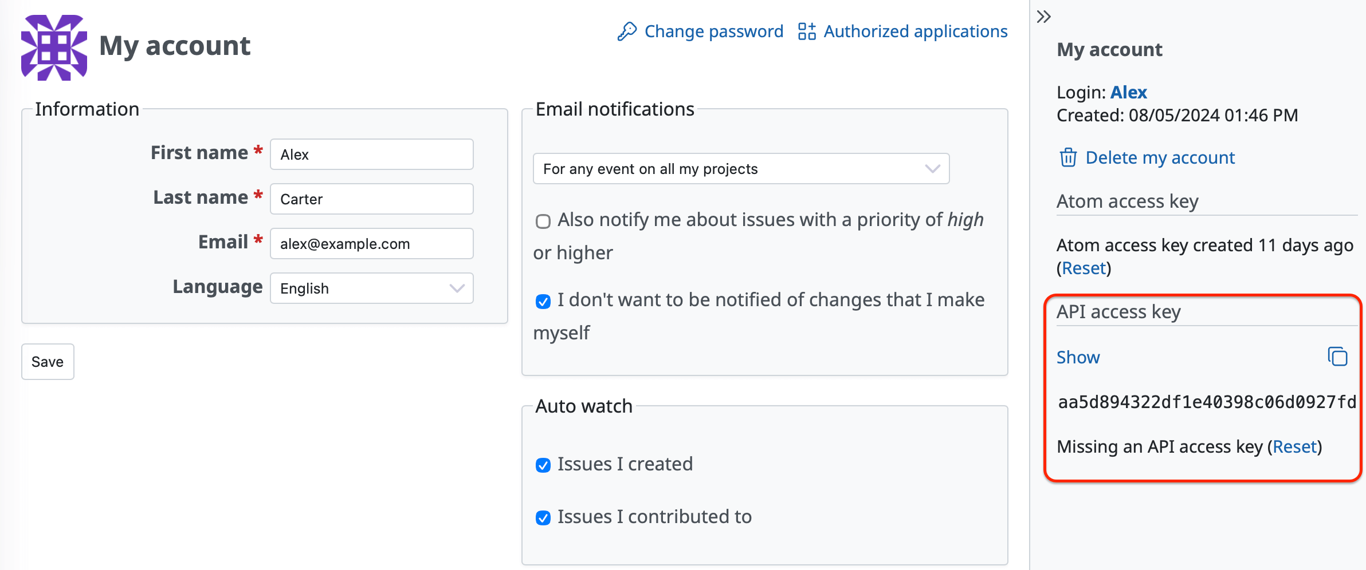The width and height of the screenshot is (1366, 570).
Task: Open the Language dropdown
Action: [371, 288]
